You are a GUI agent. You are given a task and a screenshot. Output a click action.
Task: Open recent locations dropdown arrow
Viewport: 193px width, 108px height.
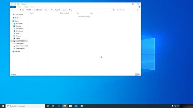[x=18, y=10]
